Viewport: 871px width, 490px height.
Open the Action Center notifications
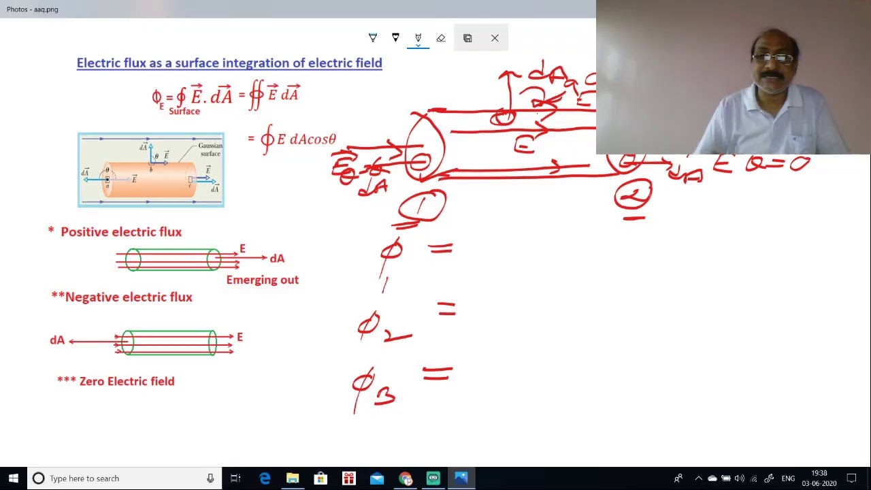click(851, 478)
